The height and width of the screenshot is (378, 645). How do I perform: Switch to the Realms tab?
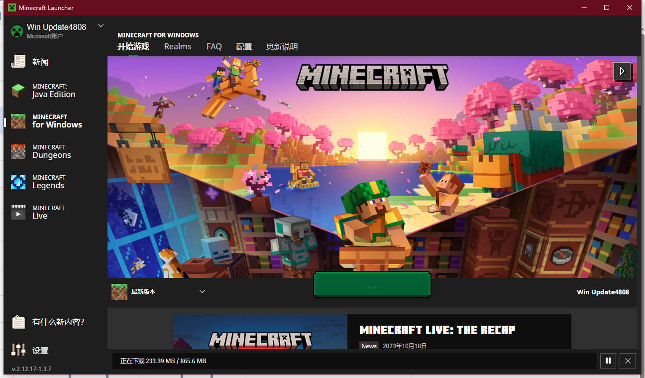click(x=178, y=47)
